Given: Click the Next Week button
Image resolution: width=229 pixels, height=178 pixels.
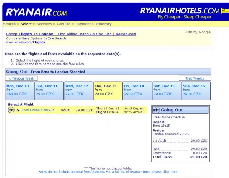Looking at the screenshot, I should click(195, 78).
